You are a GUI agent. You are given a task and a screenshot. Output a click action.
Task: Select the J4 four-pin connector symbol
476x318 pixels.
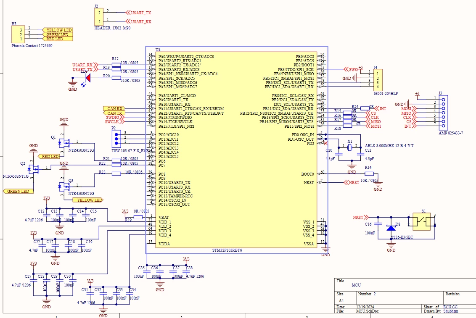[x=378, y=80]
